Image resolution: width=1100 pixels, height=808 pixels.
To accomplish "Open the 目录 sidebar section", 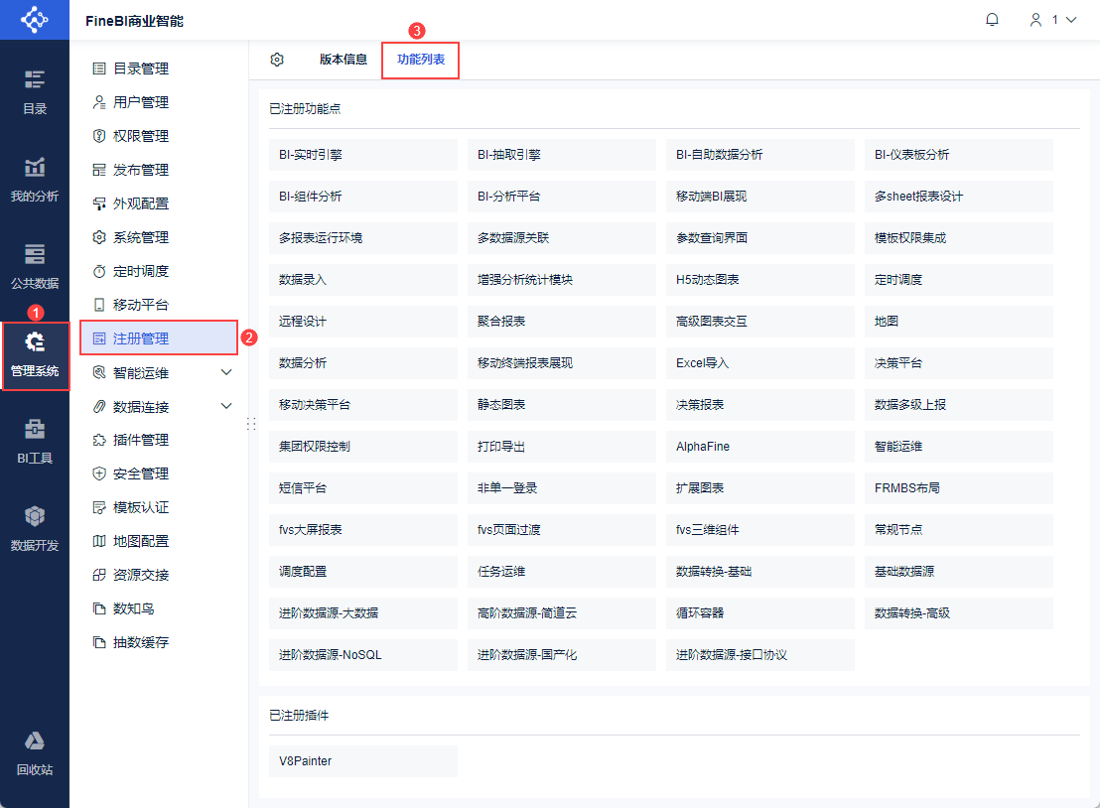I will click(35, 92).
